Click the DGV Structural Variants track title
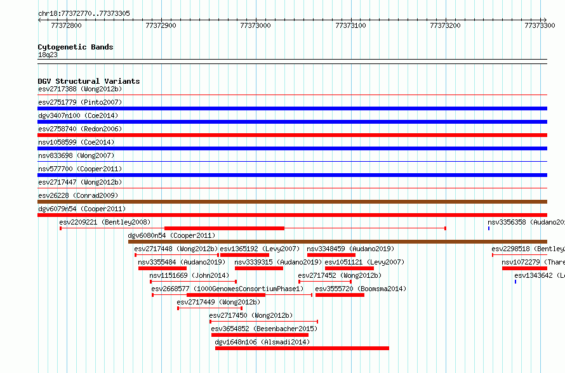The height and width of the screenshot is (373, 565). point(89,81)
